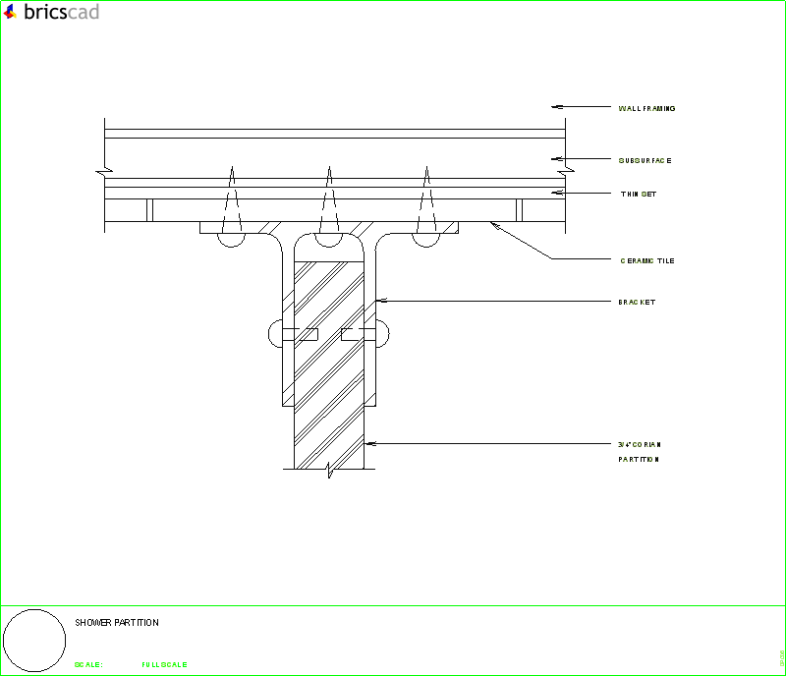This screenshot has width=786, height=676.
Task: Click the SHOWER PARTITION title text
Action: (x=117, y=623)
